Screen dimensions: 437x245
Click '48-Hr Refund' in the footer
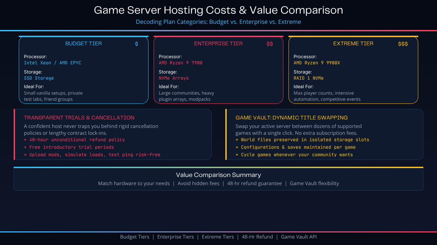pos(257,237)
